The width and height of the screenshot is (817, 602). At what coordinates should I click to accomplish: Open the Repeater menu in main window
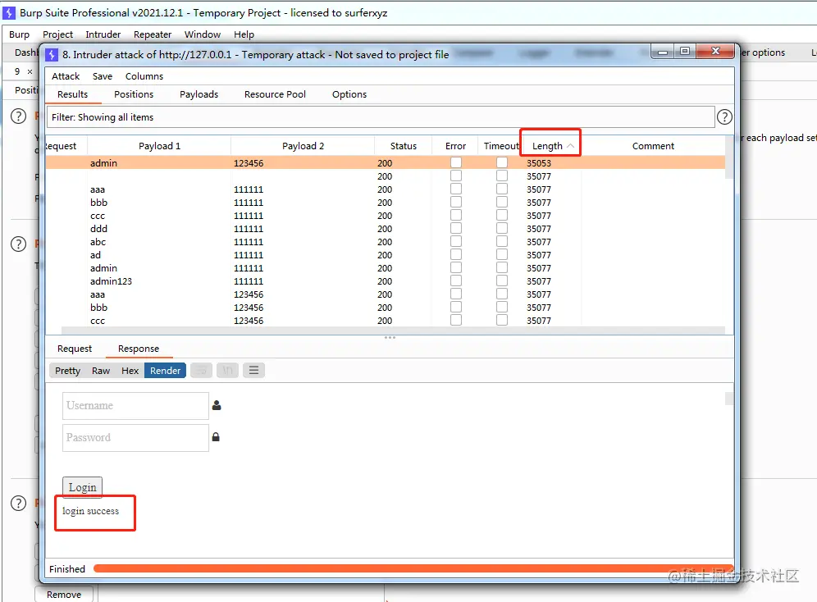pos(153,34)
